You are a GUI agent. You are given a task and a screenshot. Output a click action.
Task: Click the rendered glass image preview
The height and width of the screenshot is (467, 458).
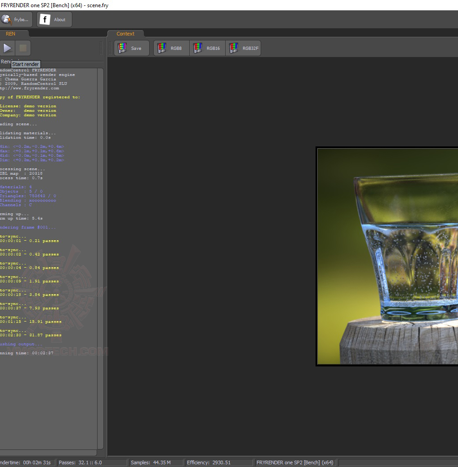coord(387,256)
